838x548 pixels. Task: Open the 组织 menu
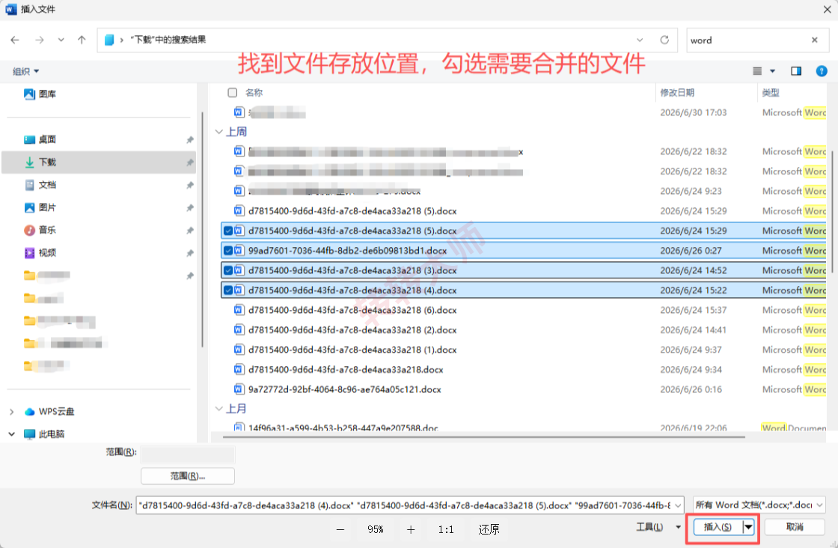[25, 71]
